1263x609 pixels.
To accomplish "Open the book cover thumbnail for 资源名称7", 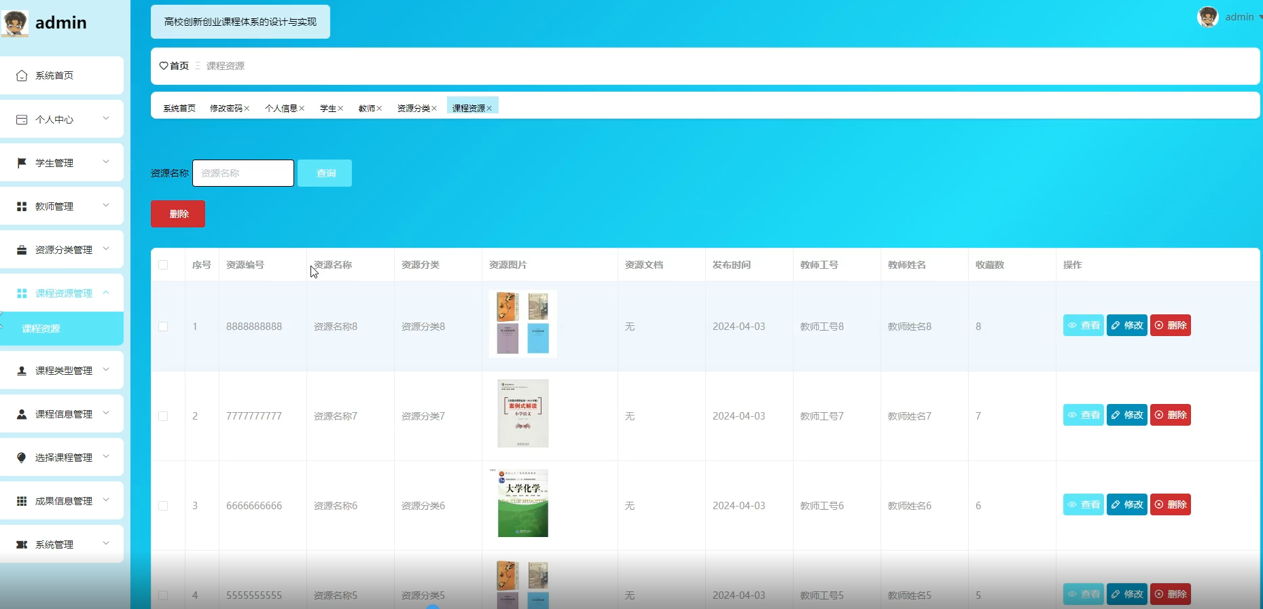I will 522,413.
